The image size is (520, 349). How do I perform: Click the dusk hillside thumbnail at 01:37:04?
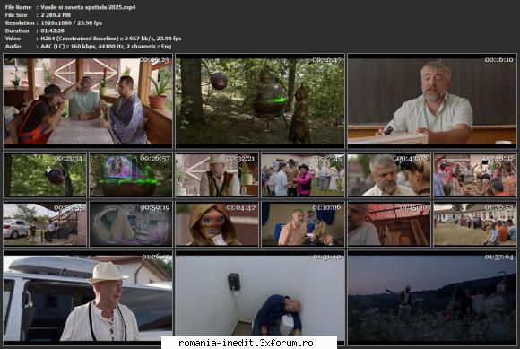click(432, 298)
